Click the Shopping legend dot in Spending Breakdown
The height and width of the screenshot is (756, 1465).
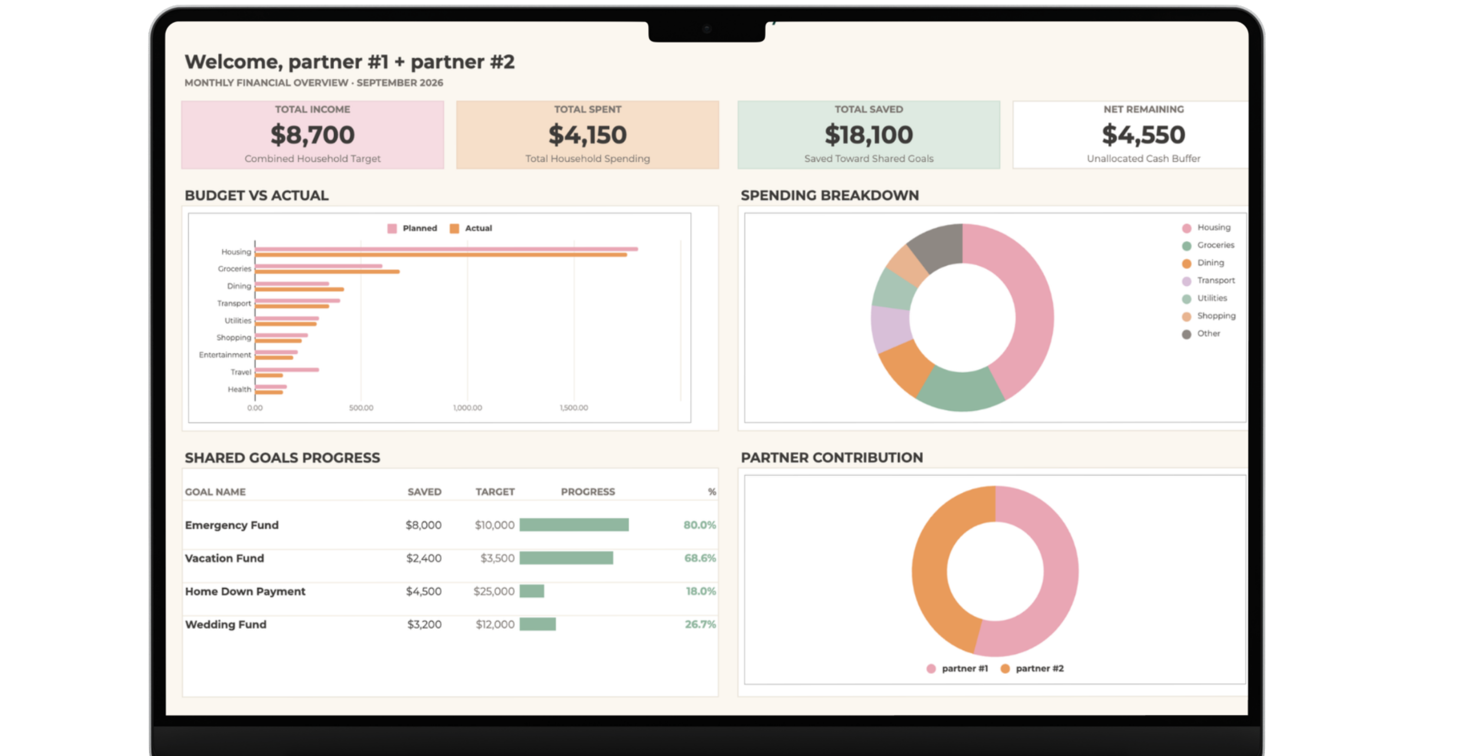[1186, 317]
